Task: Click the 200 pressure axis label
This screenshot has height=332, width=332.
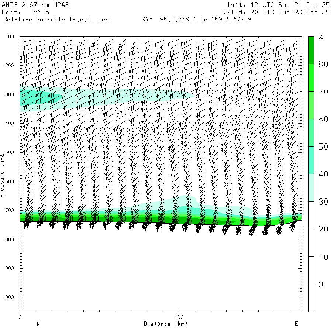Action: tap(10, 65)
